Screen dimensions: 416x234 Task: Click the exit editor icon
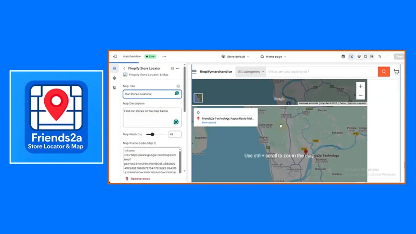point(115,56)
